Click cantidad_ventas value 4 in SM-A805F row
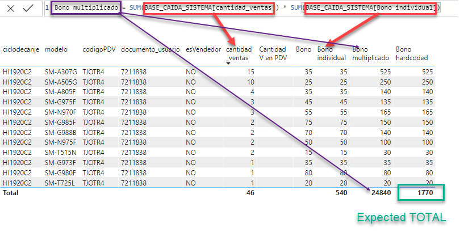Screen dimensions: 460x236 point(252,92)
